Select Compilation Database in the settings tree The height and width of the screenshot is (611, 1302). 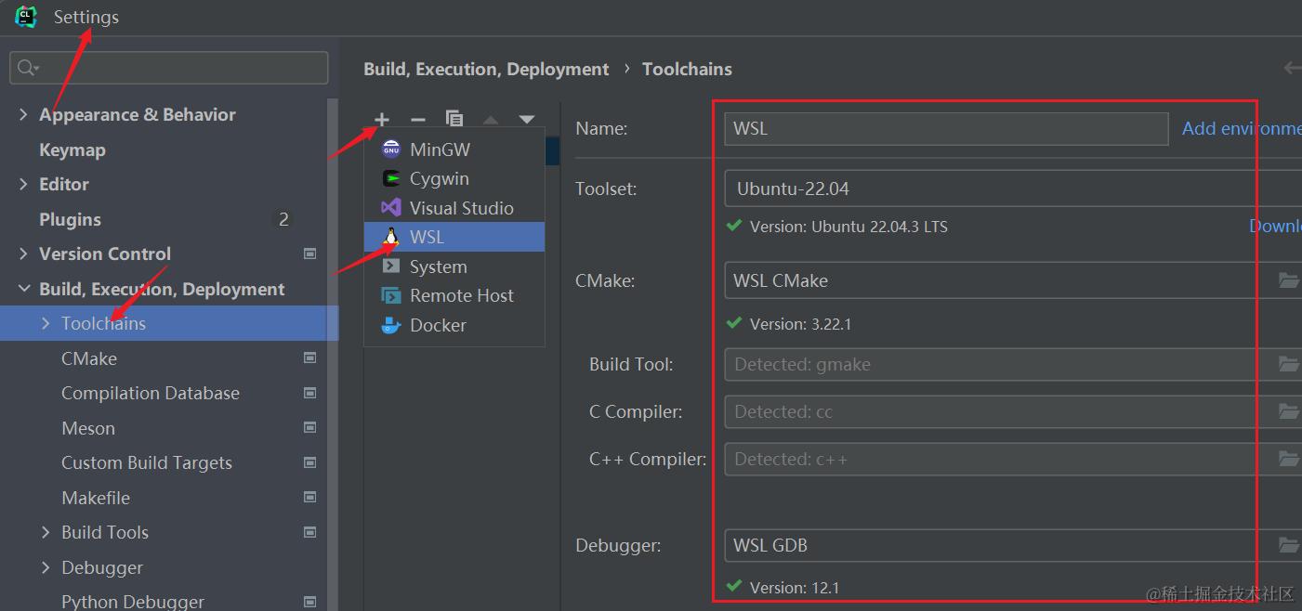pos(151,394)
